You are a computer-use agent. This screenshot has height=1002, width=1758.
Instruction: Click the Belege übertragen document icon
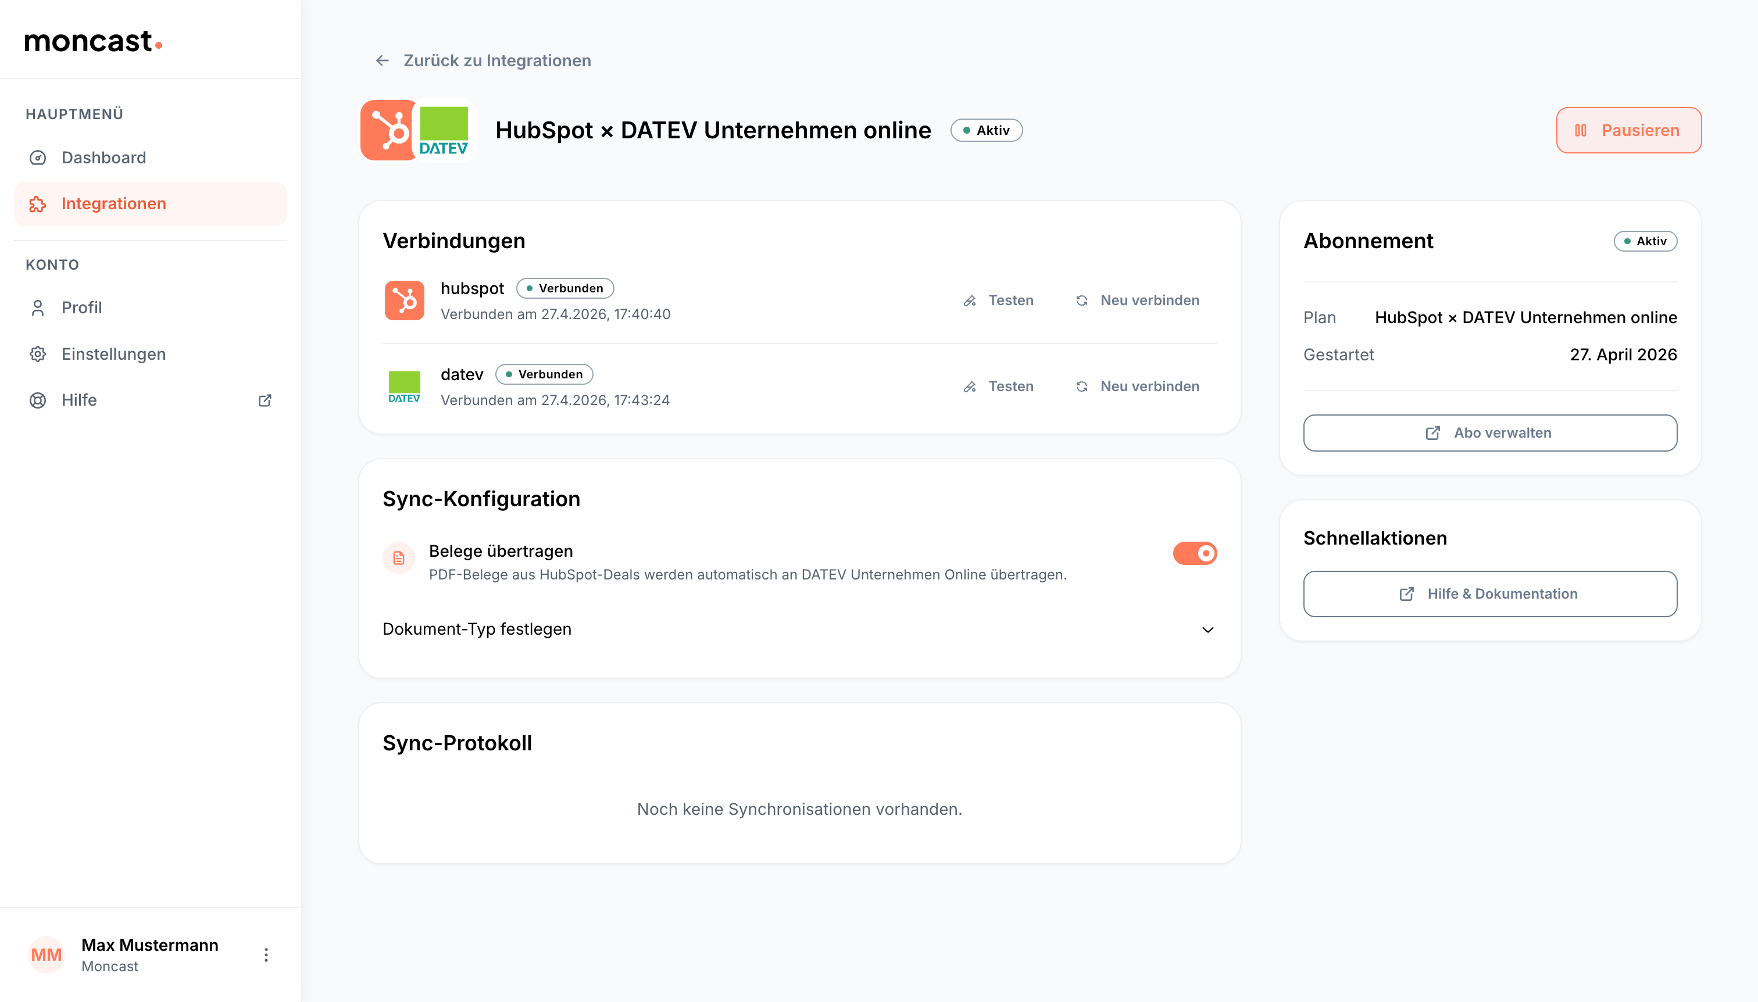pos(399,557)
